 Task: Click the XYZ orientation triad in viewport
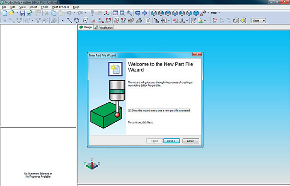pos(92,164)
